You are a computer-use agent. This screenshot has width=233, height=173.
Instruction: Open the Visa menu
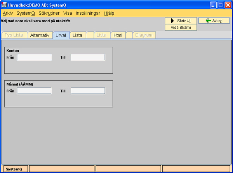pyautogui.click(x=68, y=13)
